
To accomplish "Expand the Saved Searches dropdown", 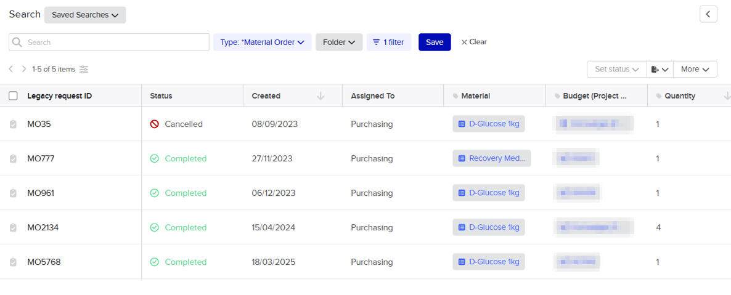I will coord(85,15).
